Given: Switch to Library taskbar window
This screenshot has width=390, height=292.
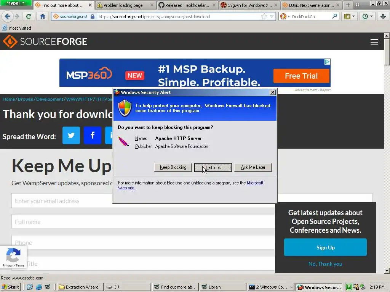Looking at the screenshot, I should pos(223,287).
